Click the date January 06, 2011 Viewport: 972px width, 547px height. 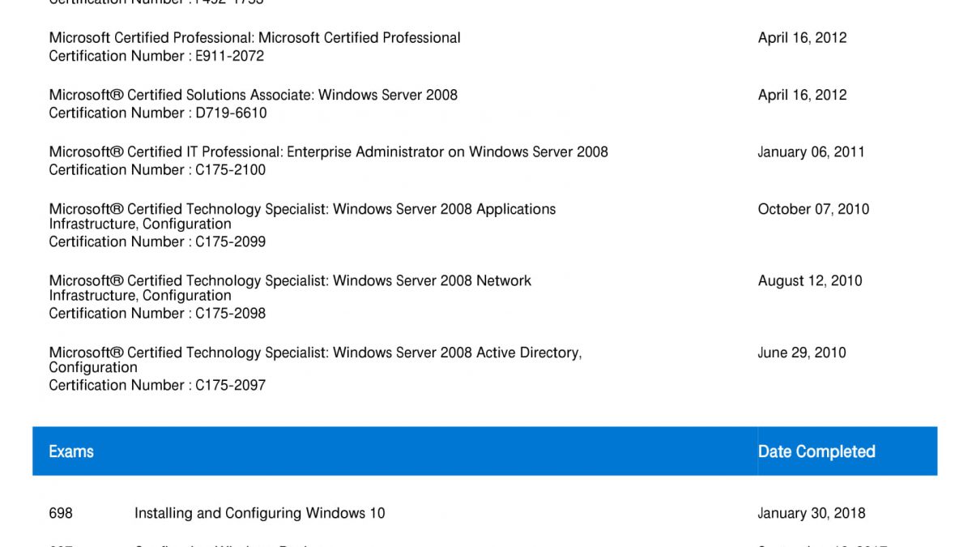coord(812,152)
